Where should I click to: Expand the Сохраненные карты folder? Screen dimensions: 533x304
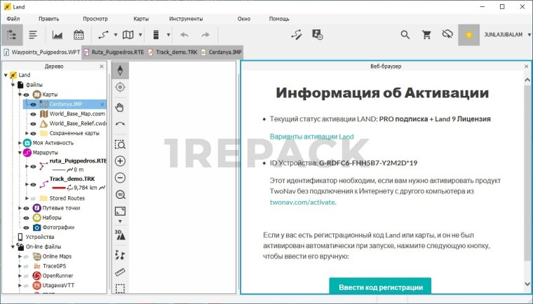coord(27,133)
